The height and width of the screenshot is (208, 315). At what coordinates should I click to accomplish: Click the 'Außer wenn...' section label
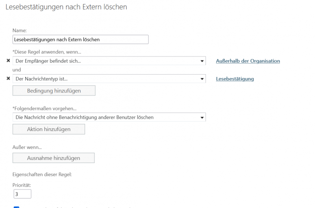point(27,147)
